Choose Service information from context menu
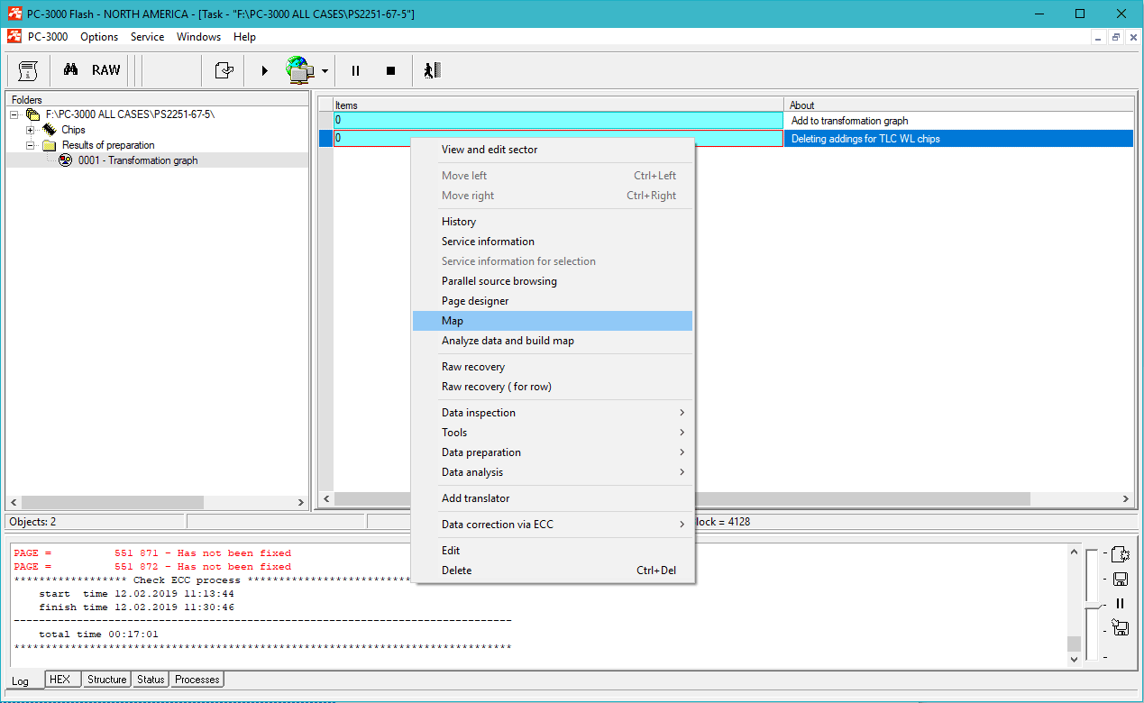Image resolution: width=1144 pixels, height=703 pixels. 553,242
